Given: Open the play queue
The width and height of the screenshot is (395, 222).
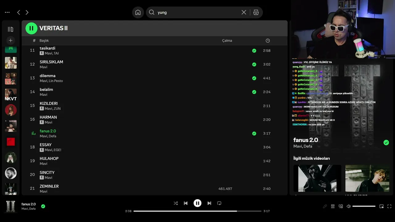Looking at the screenshot, I should click(x=333, y=206).
